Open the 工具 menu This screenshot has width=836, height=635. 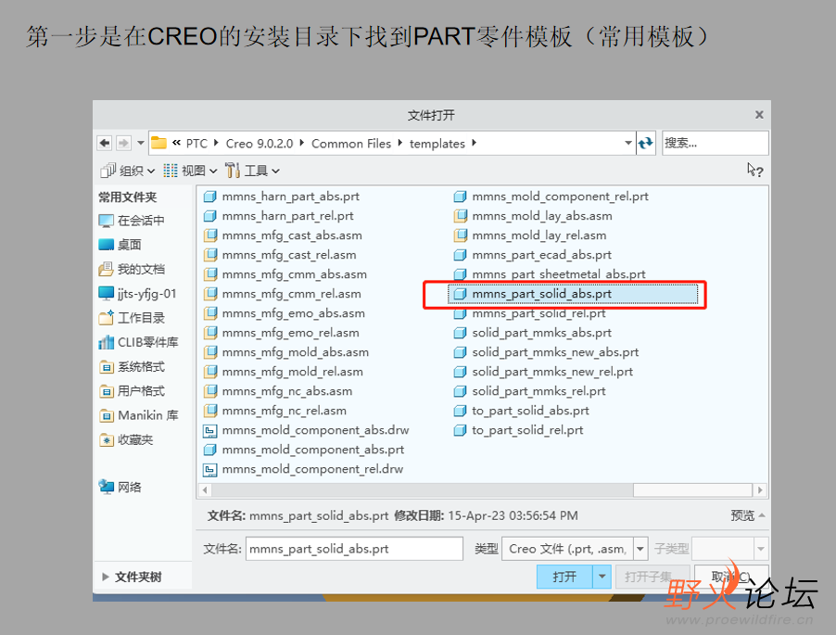pyautogui.click(x=252, y=171)
